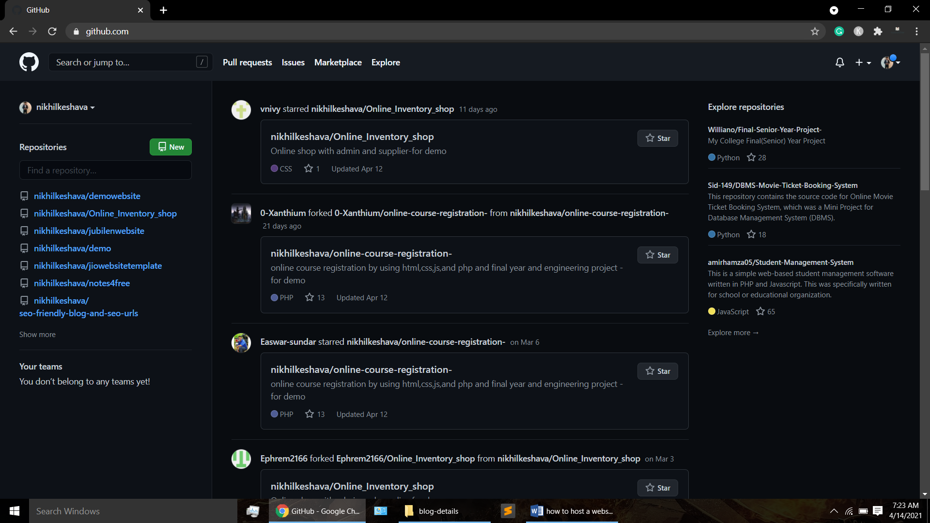930x523 pixels.
Task: Click the 65 stars icon for Student-Management-System
Action: (x=760, y=311)
